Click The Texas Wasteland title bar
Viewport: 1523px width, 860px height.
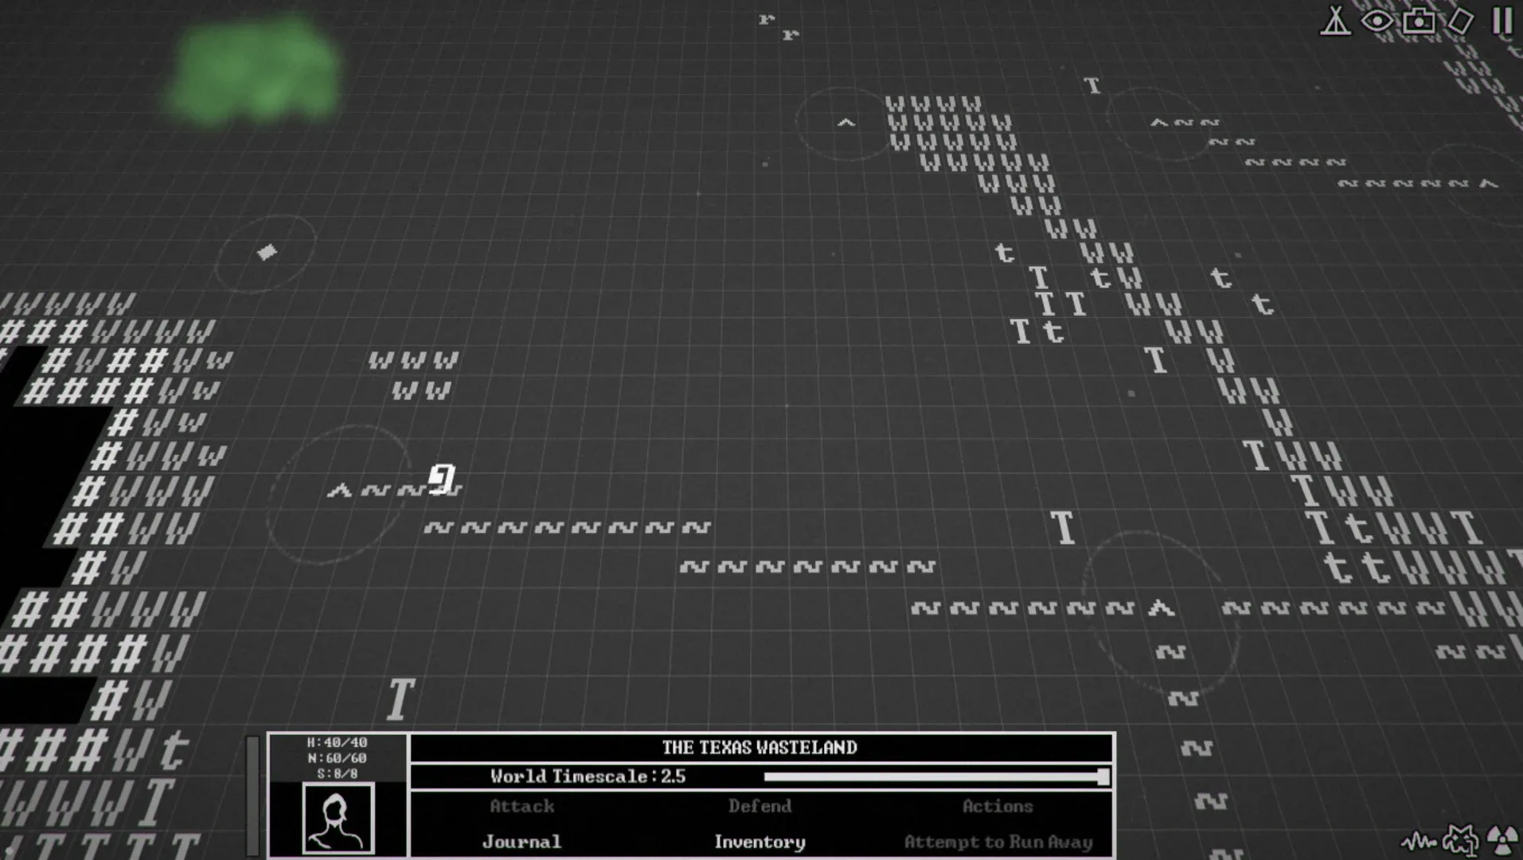(x=760, y=747)
